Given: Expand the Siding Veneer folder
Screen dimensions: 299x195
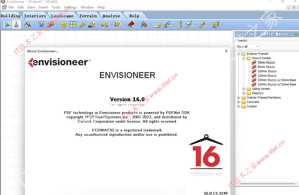Looking at the screenshot, I should coord(244,89).
